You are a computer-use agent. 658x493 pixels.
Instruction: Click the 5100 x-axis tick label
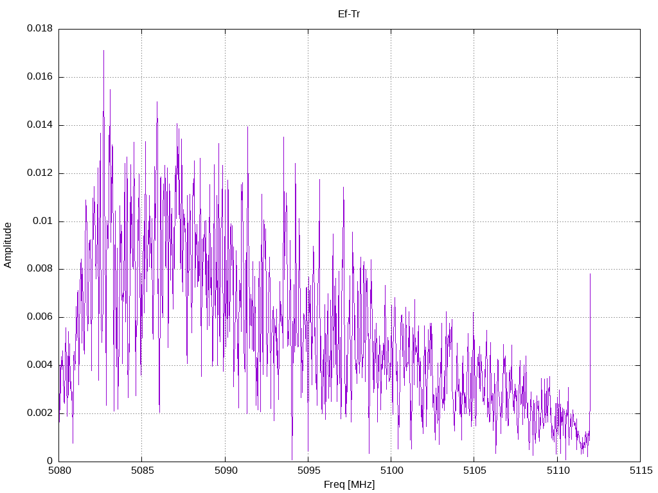pos(391,471)
